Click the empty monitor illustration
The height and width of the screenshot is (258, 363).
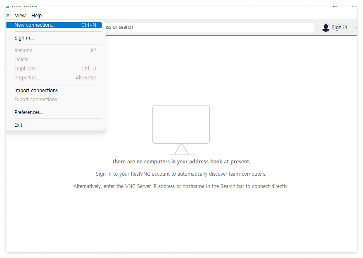click(x=181, y=130)
